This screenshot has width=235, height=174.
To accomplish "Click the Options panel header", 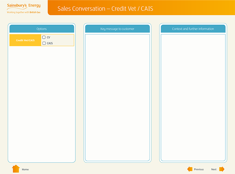I will [x=42, y=29].
